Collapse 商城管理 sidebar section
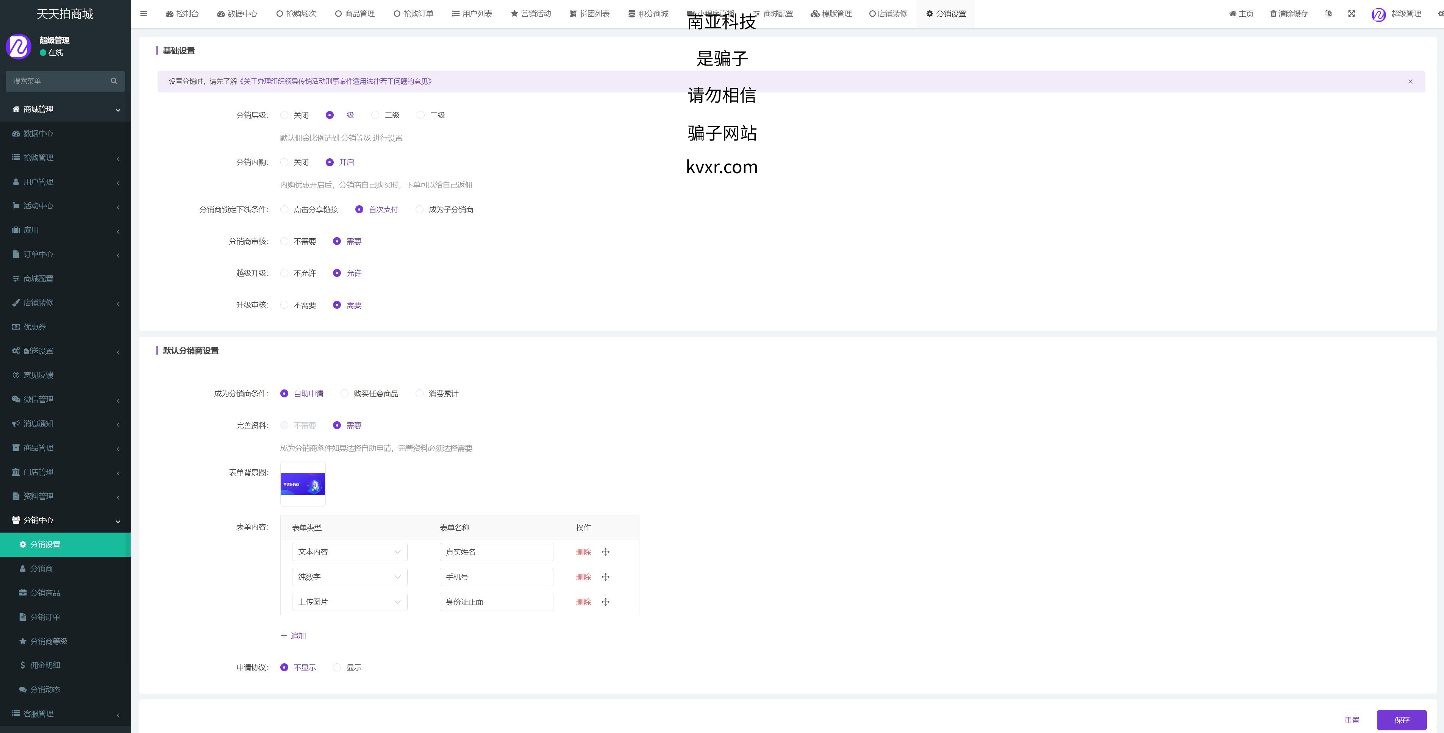The image size is (1444, 733). click(x=65, y=109)
